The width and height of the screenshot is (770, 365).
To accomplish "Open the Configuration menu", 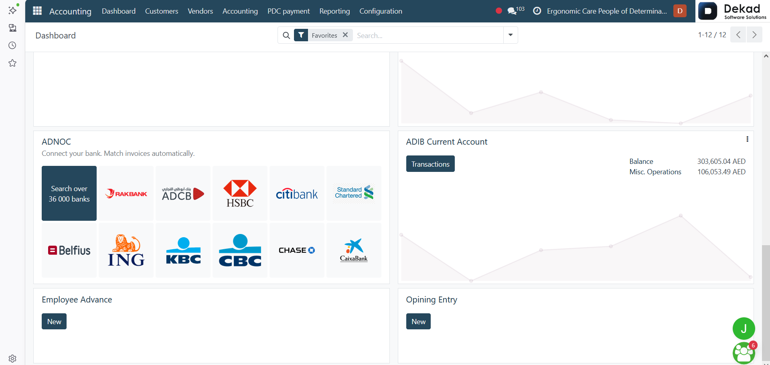I will (x=381, y=11).
